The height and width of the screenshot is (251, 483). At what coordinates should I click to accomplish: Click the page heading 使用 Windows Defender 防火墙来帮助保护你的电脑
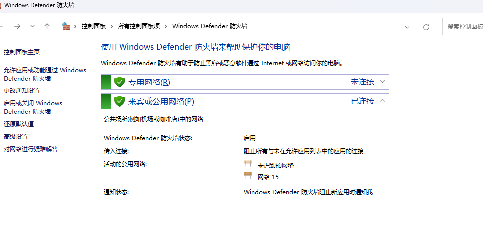195,47
